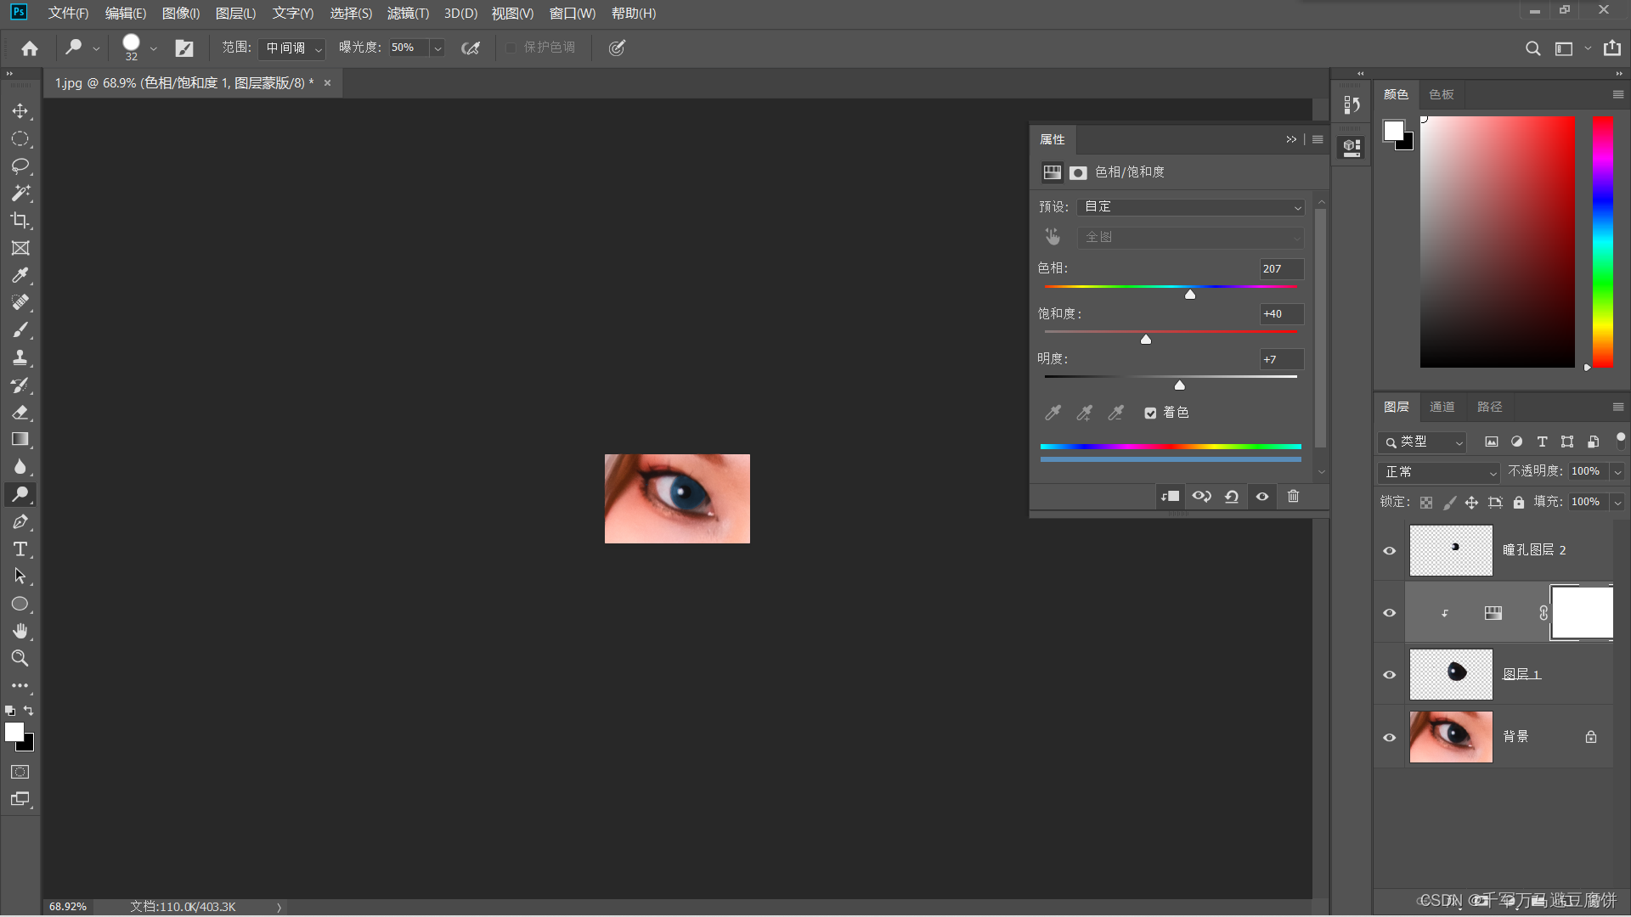Hide the 瞳孔图层 2 layer
The image size is (1631, 917).
(1390, 550)
